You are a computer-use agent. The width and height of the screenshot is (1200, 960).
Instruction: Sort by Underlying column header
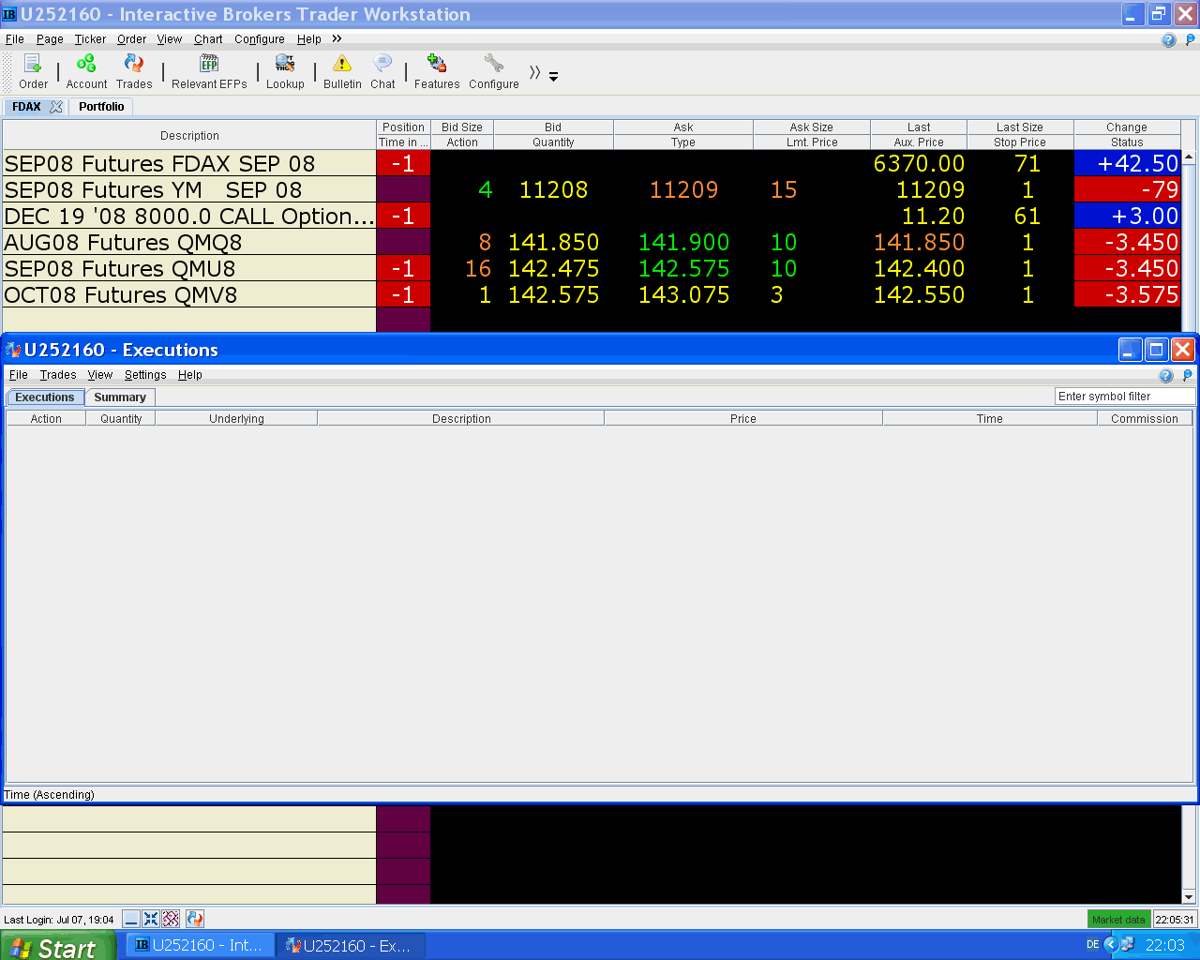[236, 419]
